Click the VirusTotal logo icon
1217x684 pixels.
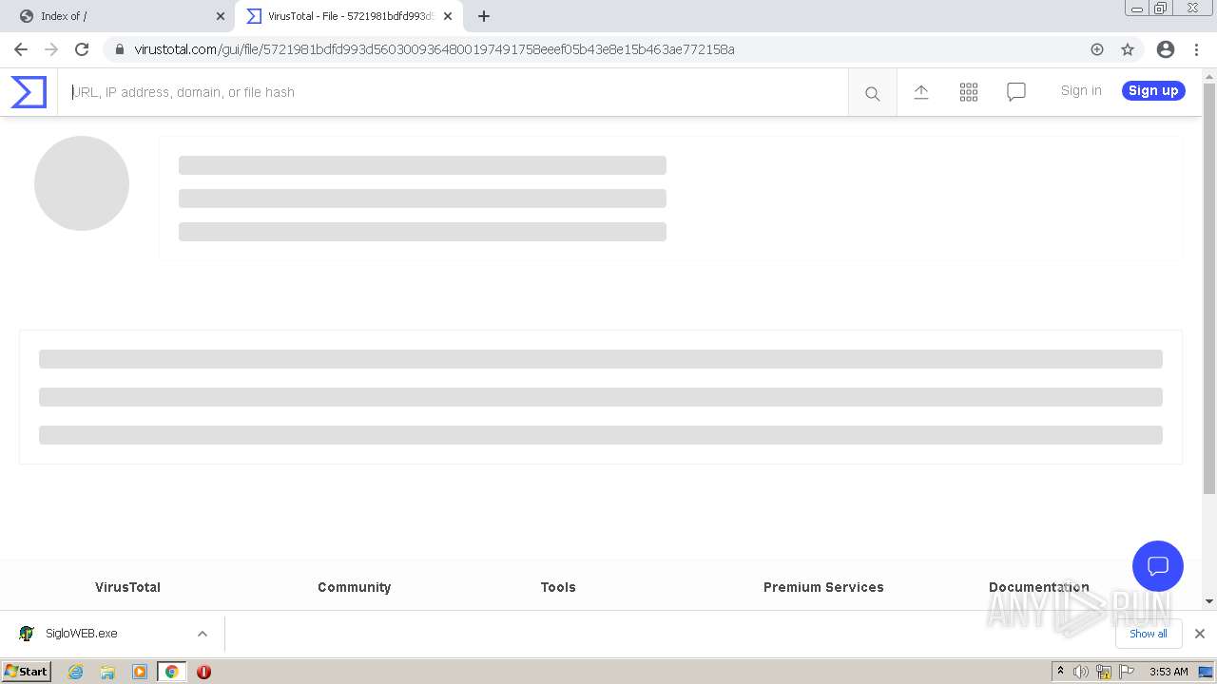coord(29,92)
